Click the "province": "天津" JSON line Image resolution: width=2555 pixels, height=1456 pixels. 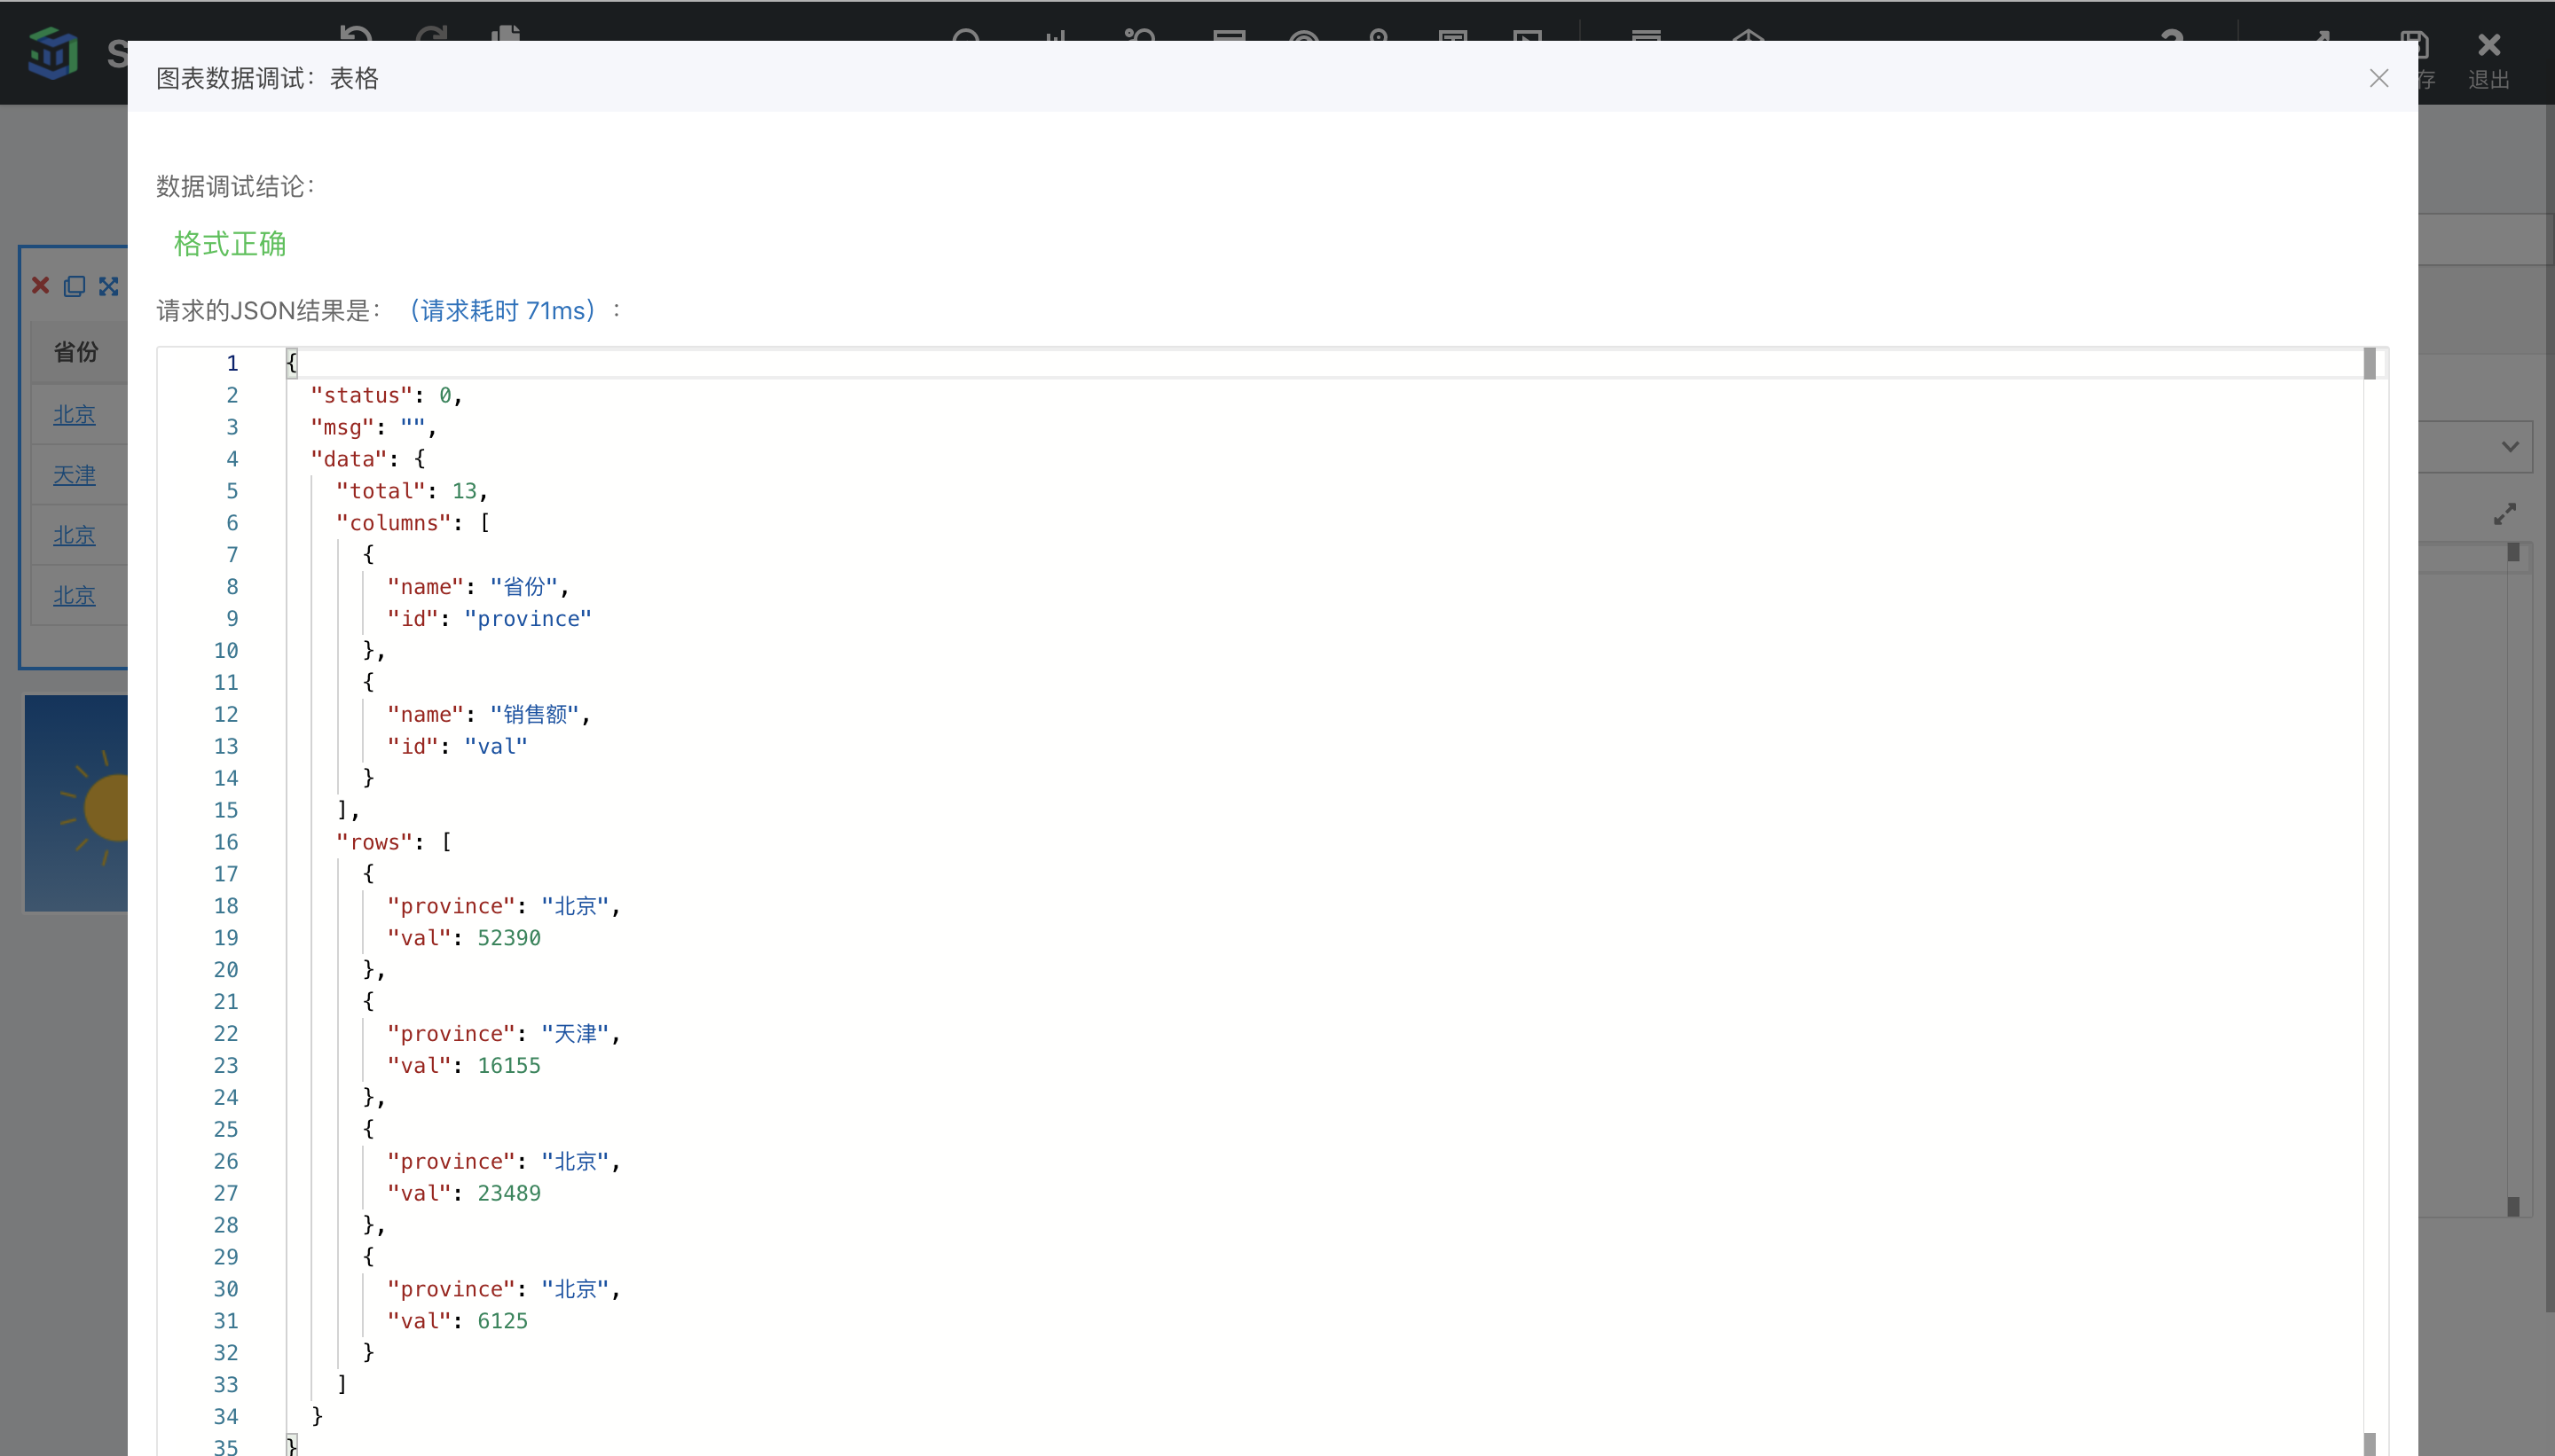[x=504, y=1033]
